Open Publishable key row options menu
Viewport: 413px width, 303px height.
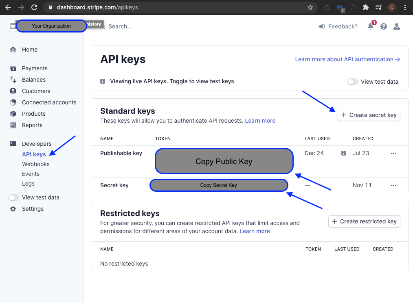pos(393,154)
